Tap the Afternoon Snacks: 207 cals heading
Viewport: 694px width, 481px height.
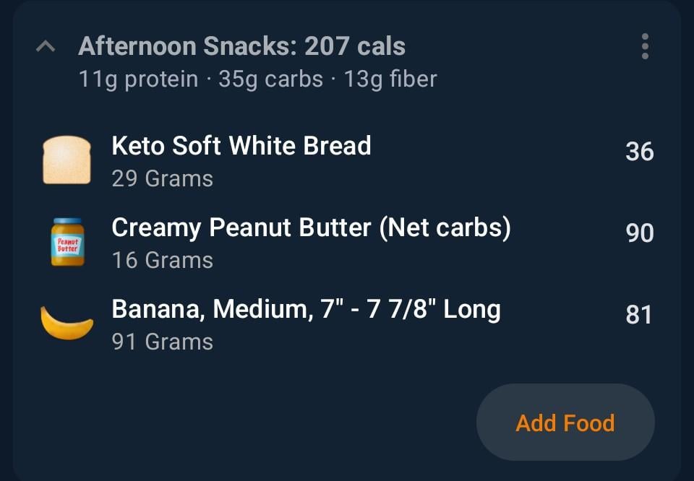241,47
